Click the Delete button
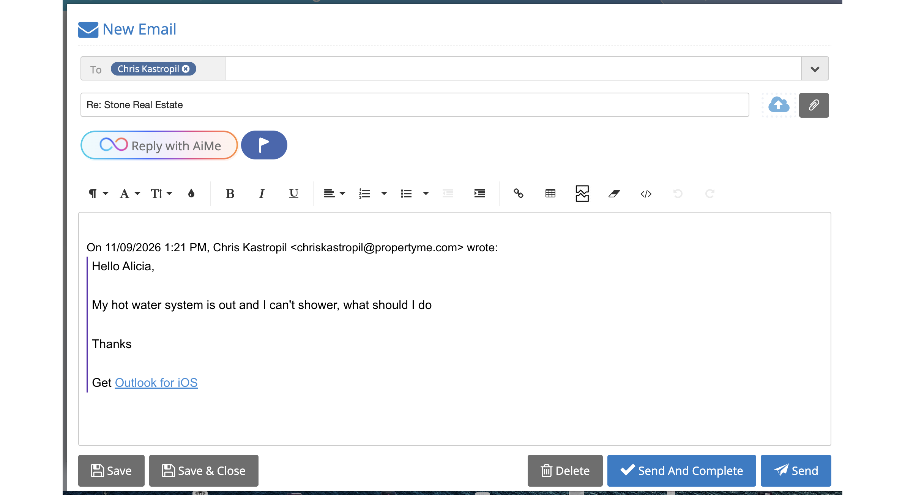Image resolution: width=905 pixels, height=495 pixels. click(x=565, y=471)
